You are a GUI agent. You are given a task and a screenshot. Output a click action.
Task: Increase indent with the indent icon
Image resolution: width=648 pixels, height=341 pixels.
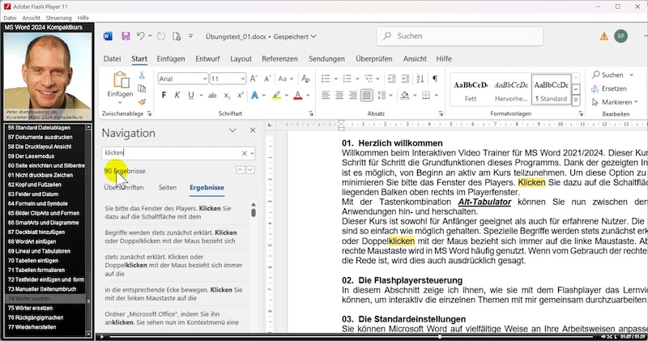[406, 79]
